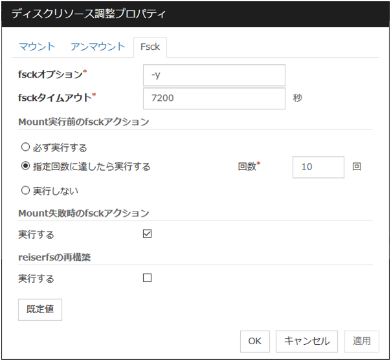The height and width of the screenshot is (361, 391).
Task: Click the 適用 apply button
Action: point(362,341)
